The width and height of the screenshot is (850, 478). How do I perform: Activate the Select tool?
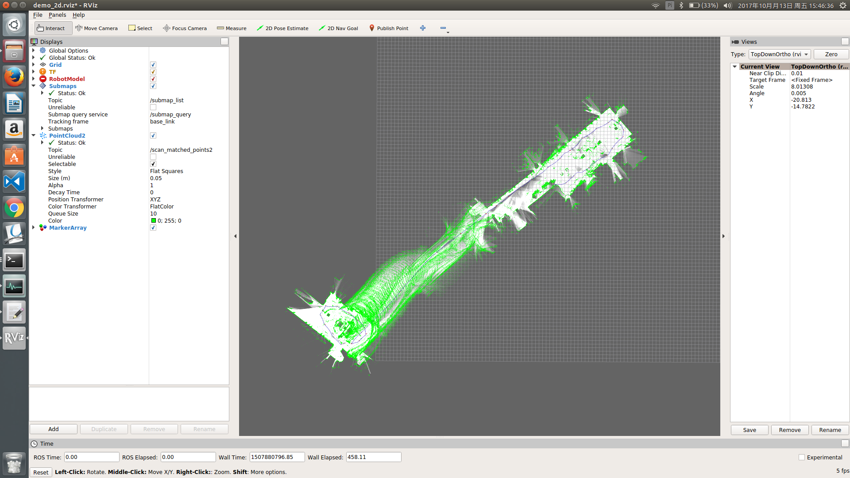click(x=140, y=28)
